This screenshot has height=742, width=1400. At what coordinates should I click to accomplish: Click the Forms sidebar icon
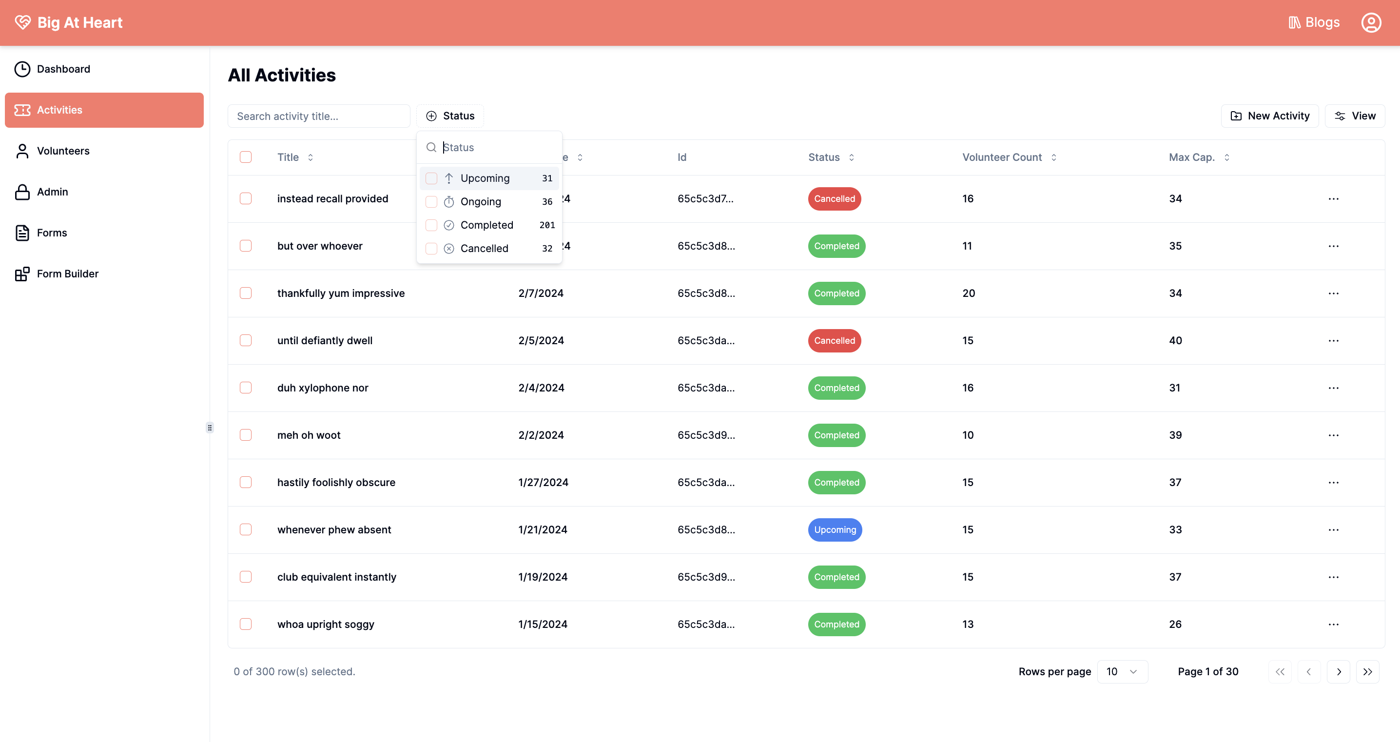[22, 233]
